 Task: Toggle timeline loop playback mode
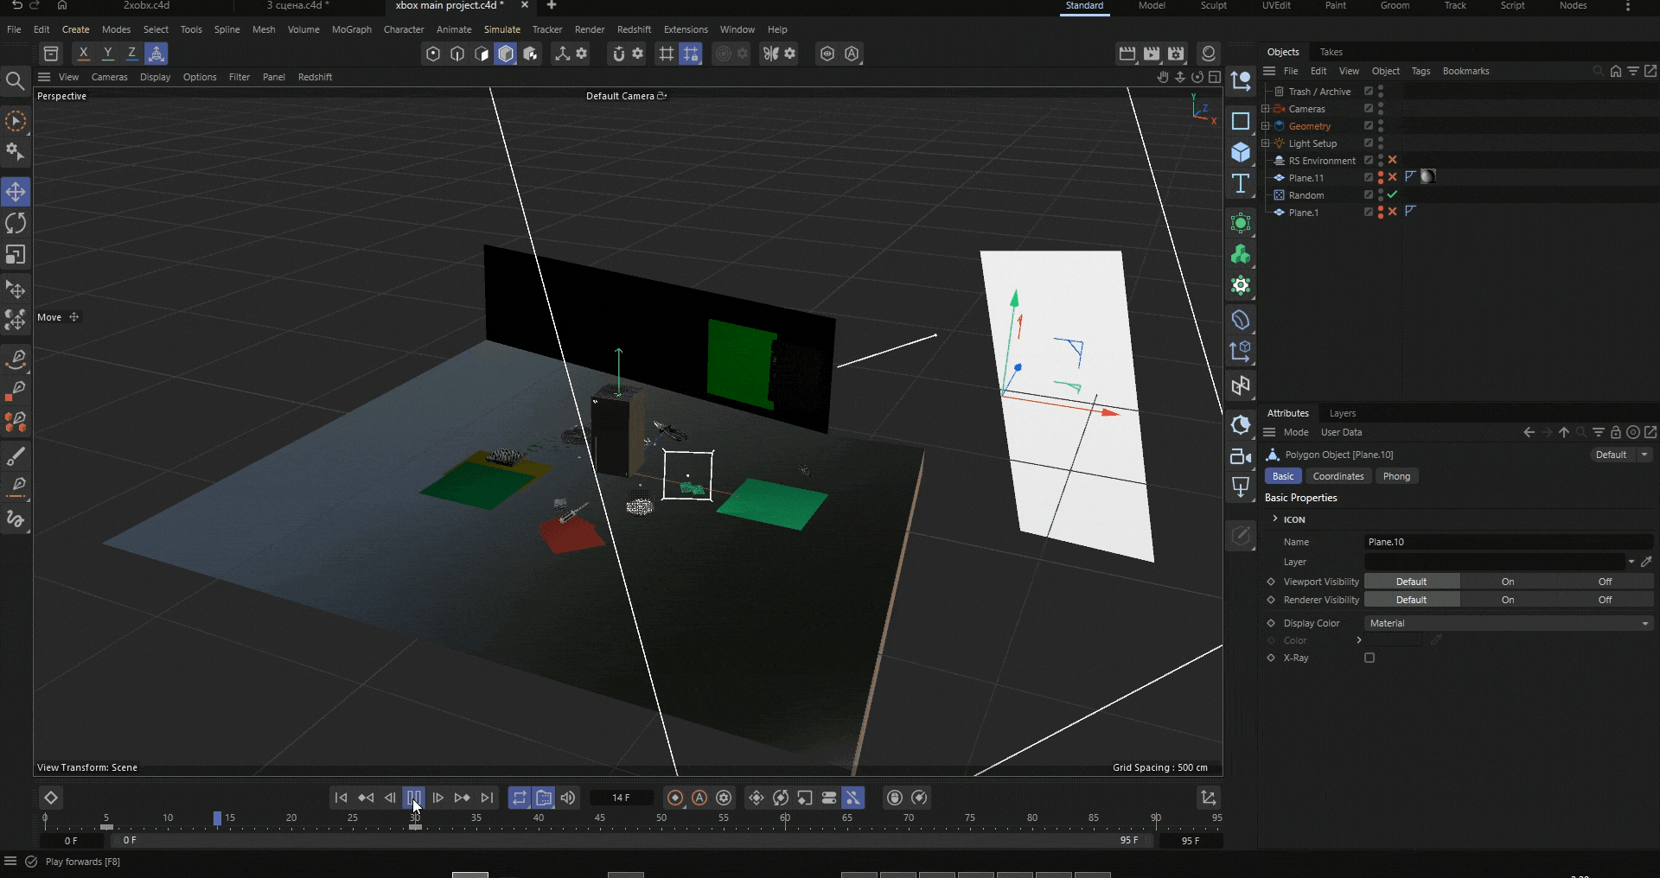(x=519, y=798)
